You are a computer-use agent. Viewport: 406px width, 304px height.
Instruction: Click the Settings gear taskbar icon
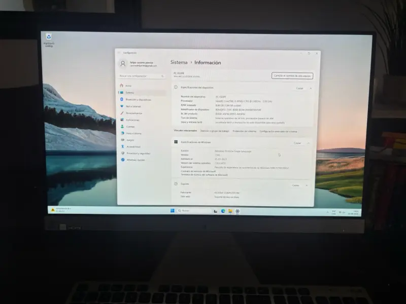[237, 211]
